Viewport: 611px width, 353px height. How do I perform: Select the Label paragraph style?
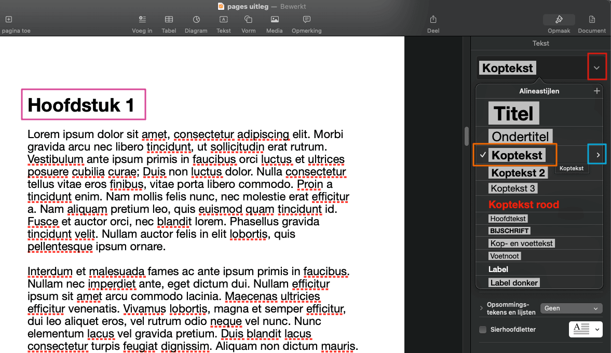pyautogui.click(x=498, y=269)
